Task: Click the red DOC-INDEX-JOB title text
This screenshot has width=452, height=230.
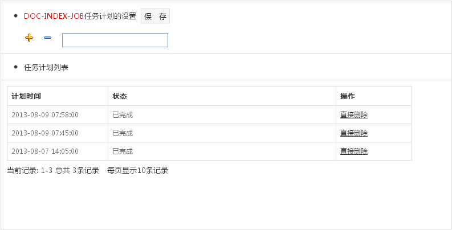Action: (x=54, y=17)
